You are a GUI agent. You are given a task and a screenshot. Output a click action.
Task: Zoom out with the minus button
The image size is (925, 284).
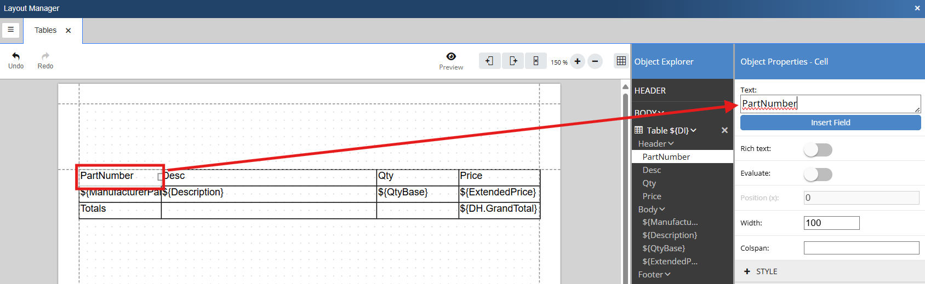(595, 61)
